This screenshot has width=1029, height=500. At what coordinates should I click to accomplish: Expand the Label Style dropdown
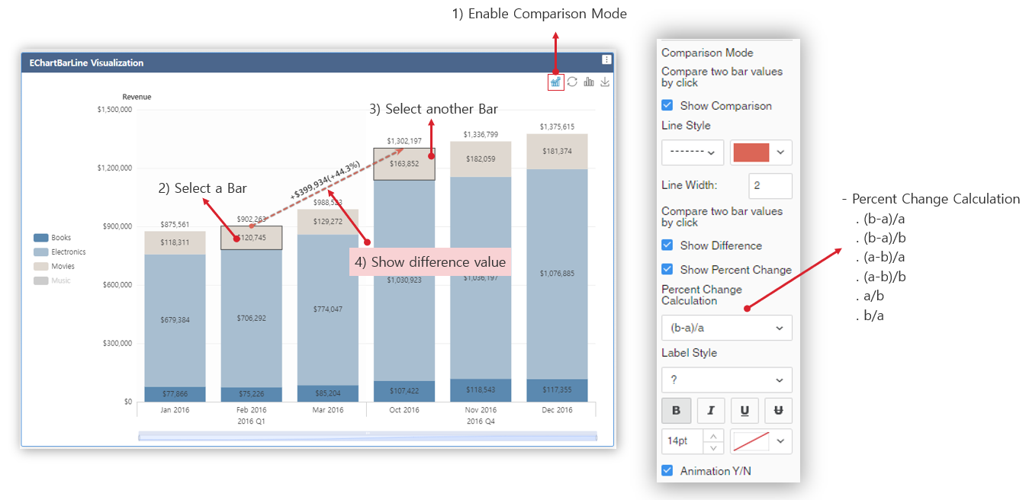click(726, 380)
